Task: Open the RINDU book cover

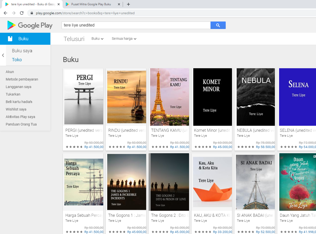Action: pos(127,97)
